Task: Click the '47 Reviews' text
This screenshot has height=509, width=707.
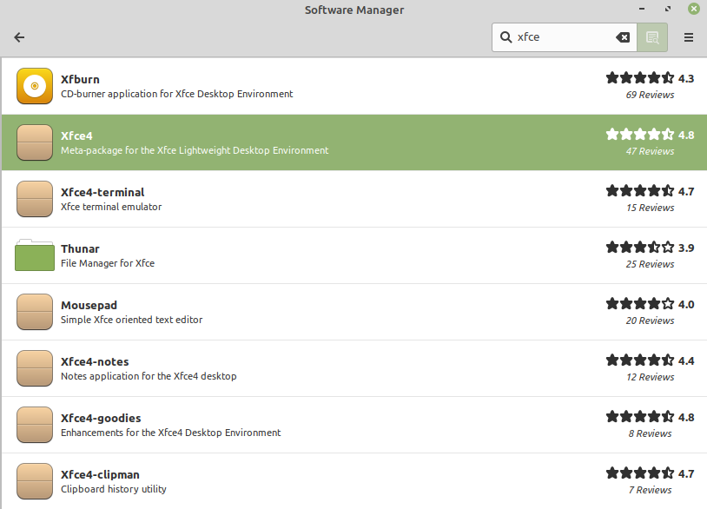Action: pos(650,151)
